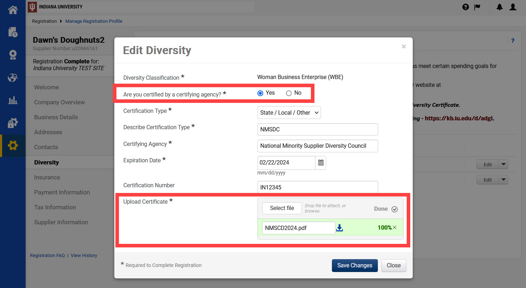Viewport: 526px width, 288px height.
Task: Open the expiration date calendar picker
Action: pyautogui.click(x=321, y=163)
